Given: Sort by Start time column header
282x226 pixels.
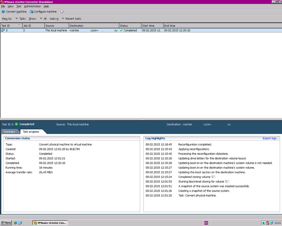Looking at the screenshot, I should point(152,26).
